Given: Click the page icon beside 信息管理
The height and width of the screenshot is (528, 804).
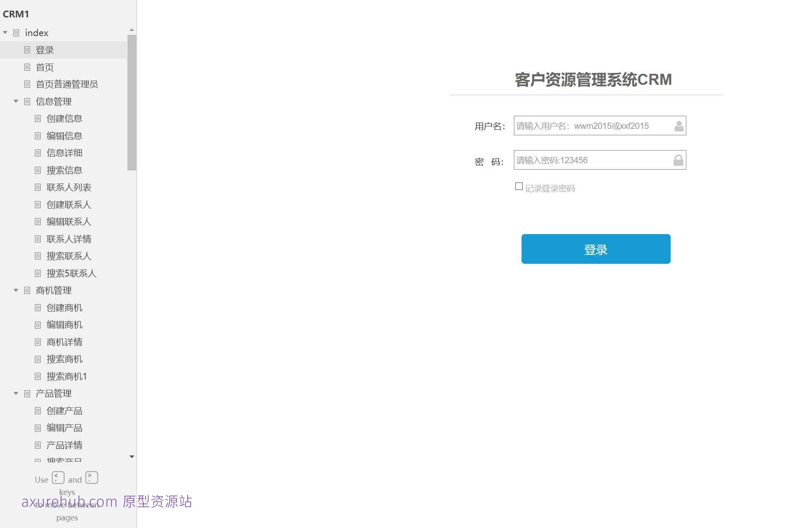Looking at the screenshot, I should coord(26,101).
